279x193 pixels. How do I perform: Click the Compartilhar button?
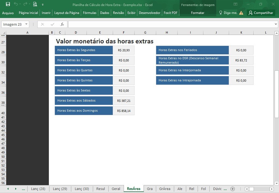261,13
